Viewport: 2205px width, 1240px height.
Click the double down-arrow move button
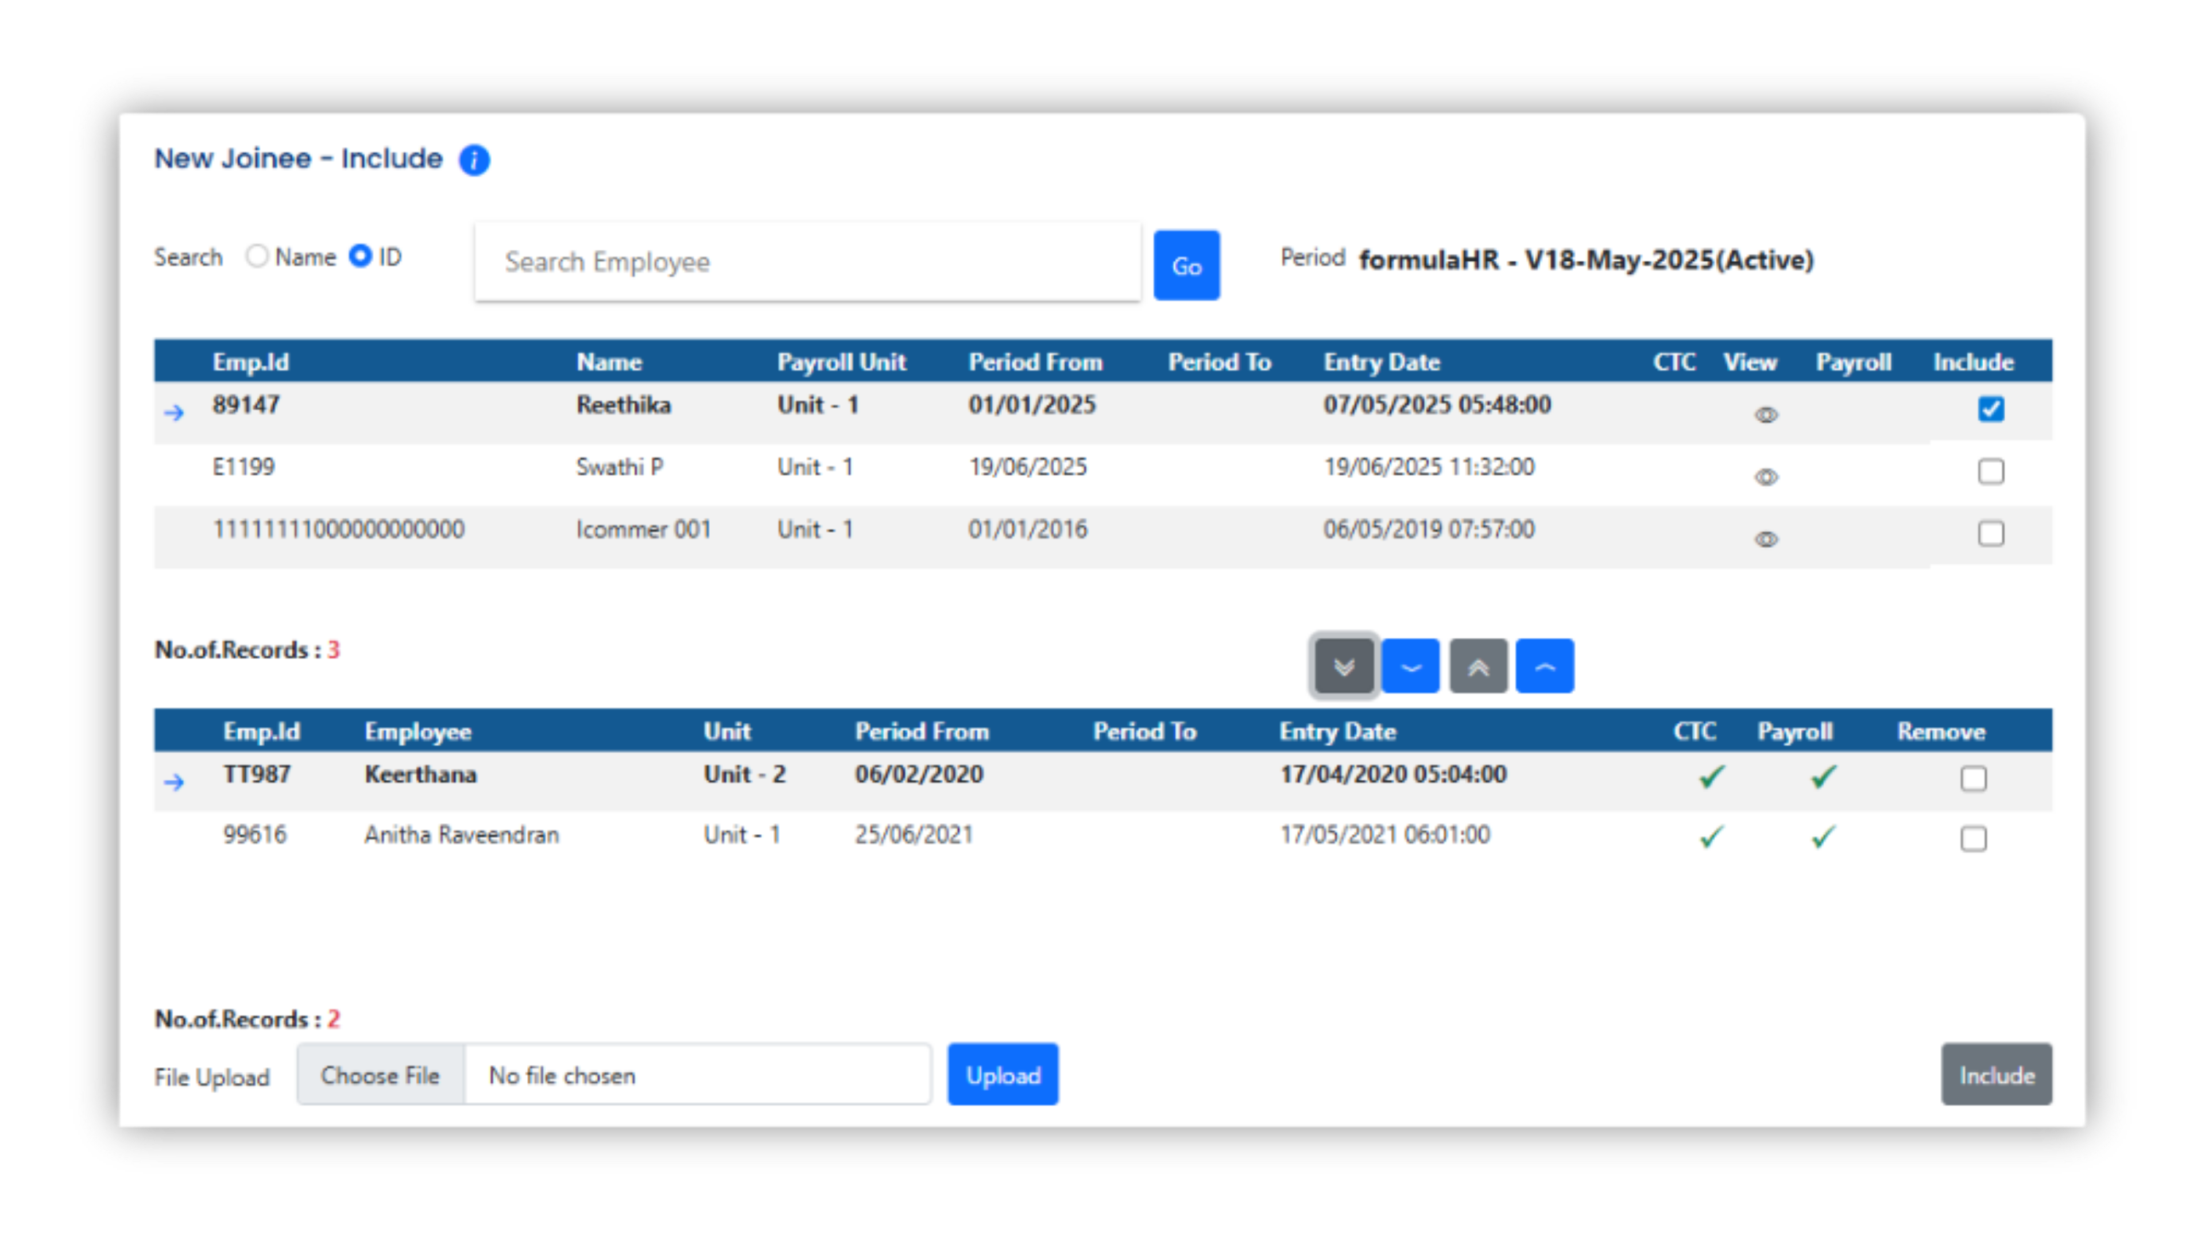click(x=1343, y=666)
